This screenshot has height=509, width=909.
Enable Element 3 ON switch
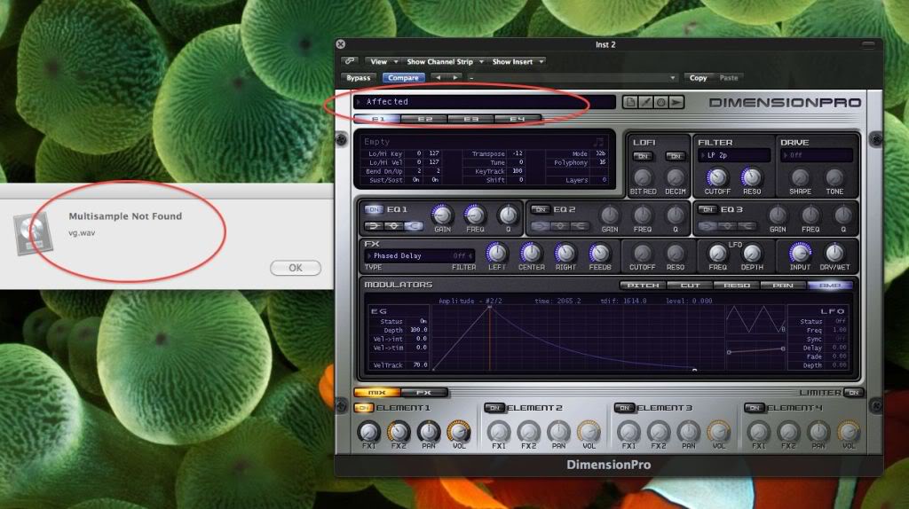(x=624, y=408)
